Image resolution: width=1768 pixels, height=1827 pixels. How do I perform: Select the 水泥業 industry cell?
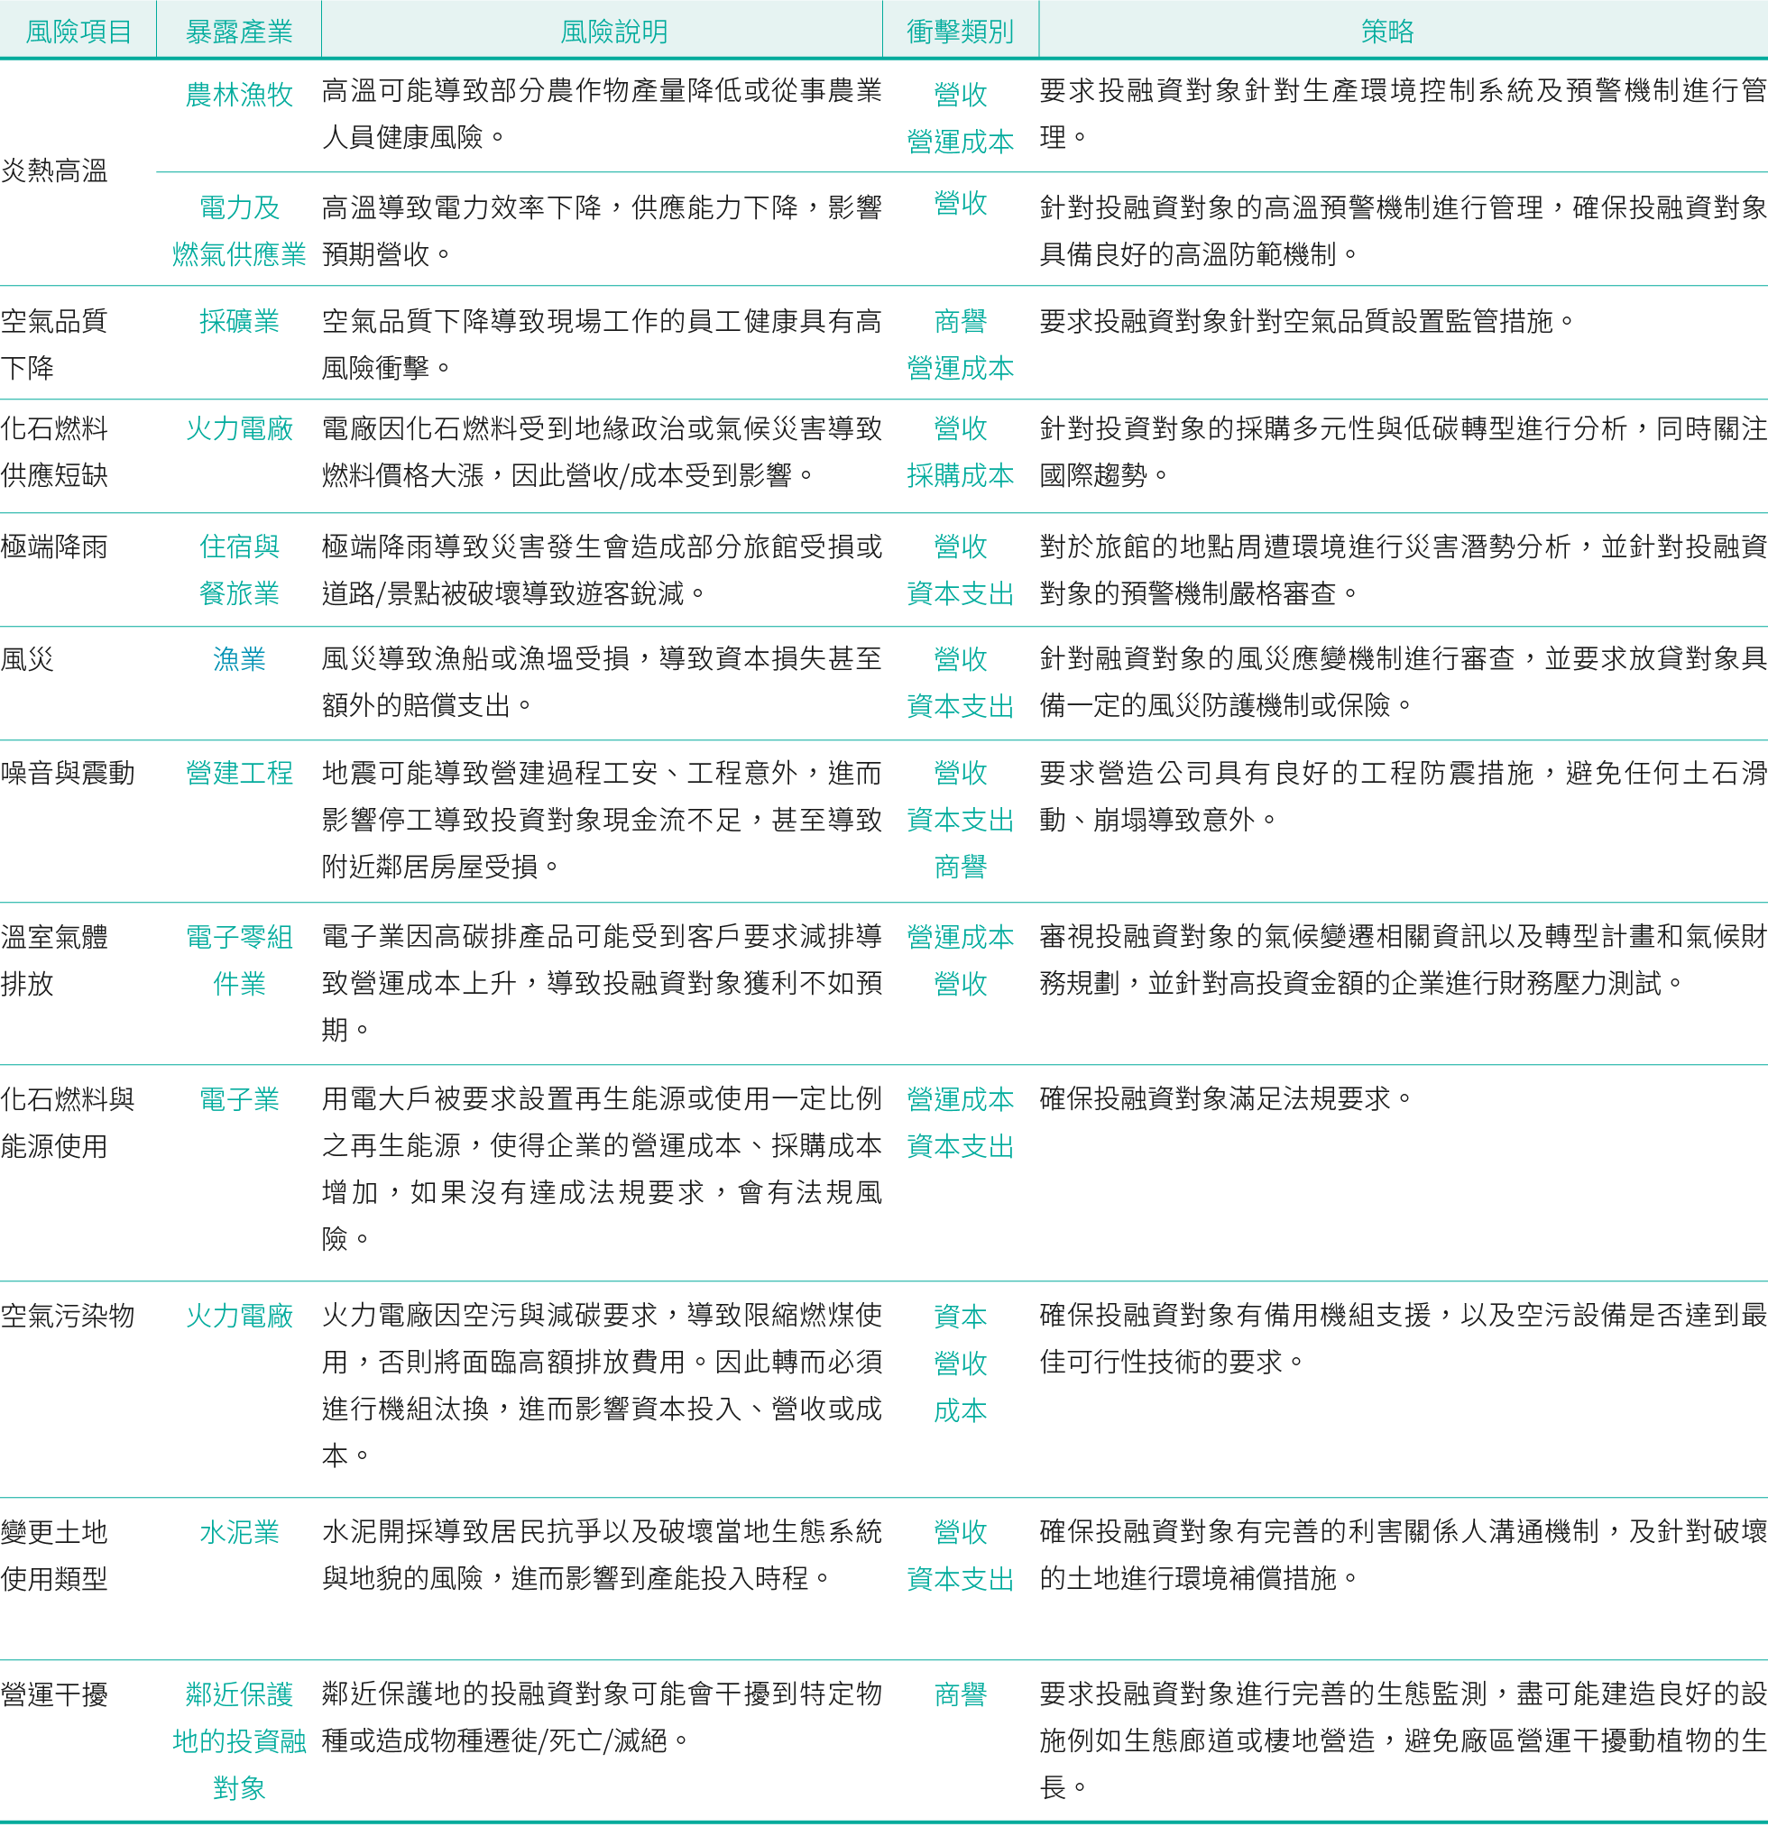click(239, 1531)
